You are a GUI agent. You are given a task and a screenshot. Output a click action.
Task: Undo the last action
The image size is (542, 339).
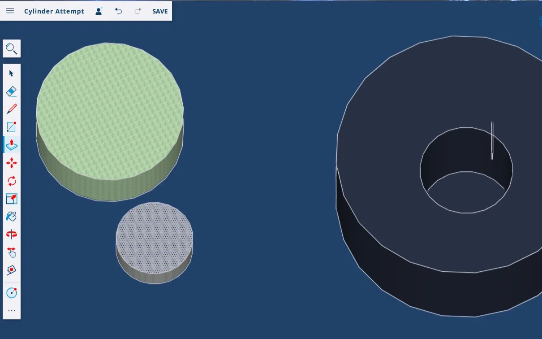coord(118,11)
